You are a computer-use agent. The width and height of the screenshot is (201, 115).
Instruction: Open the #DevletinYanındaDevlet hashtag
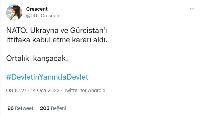[47, 77]
